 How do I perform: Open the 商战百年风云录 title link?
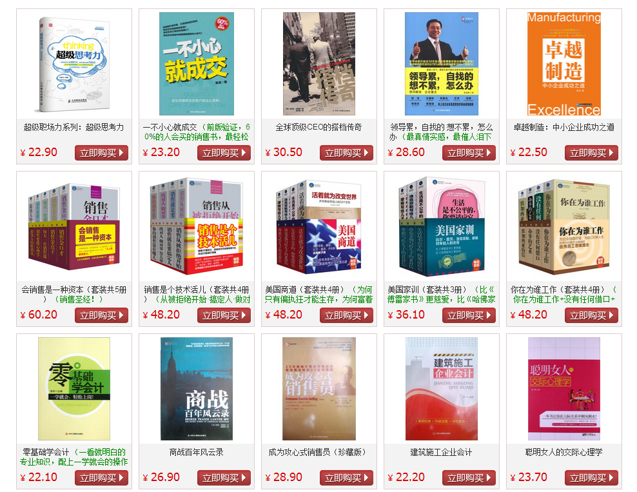point(197,452)
